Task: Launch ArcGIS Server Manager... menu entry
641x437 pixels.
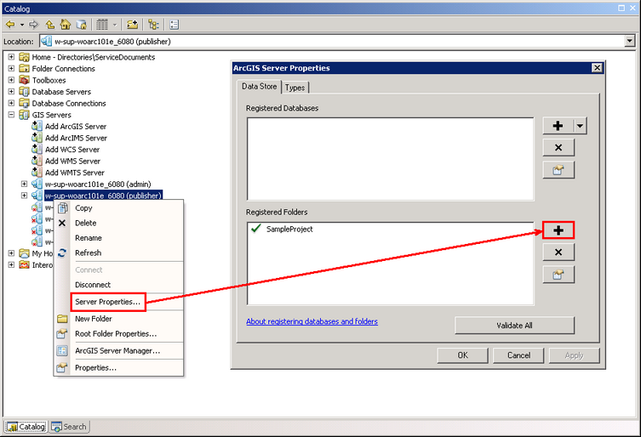Action: pos(118,350)
